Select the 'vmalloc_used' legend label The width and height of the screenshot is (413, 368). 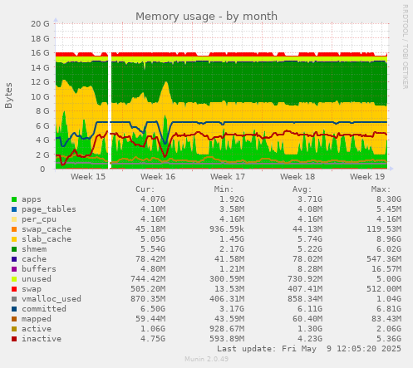(x=52, y=299)
